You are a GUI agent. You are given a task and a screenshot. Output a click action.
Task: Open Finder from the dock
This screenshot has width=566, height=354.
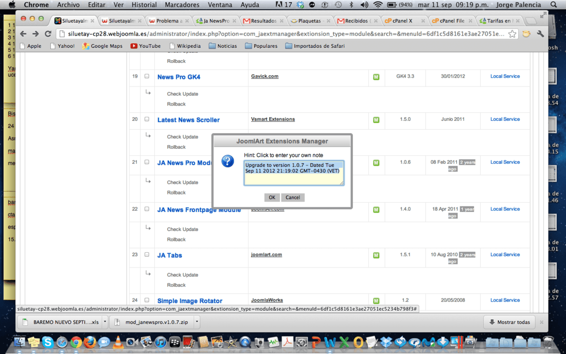[20, 342]
